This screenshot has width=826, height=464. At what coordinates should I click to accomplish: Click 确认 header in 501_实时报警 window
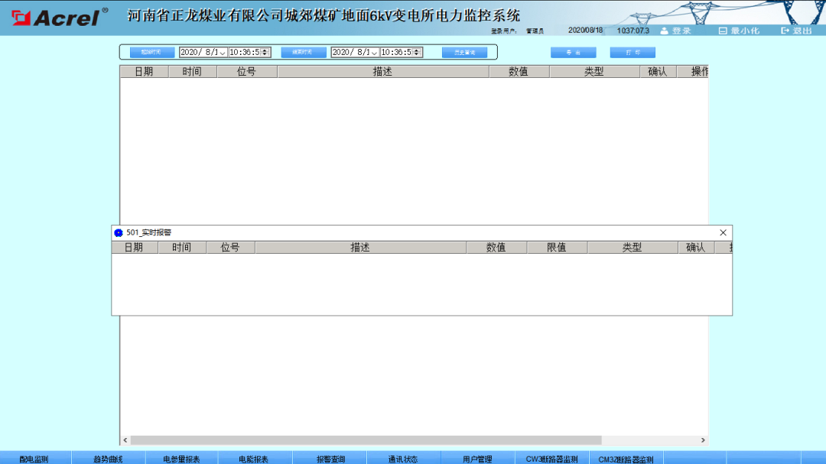tap(695, 248)
